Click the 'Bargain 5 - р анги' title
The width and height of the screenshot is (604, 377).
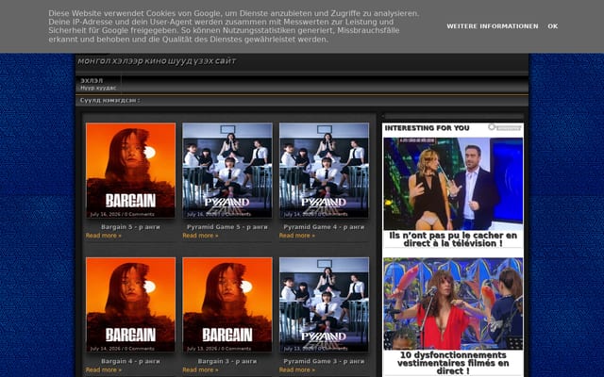(130, 227)
